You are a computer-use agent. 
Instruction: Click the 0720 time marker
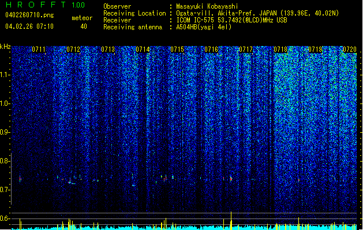pos(350,49)
